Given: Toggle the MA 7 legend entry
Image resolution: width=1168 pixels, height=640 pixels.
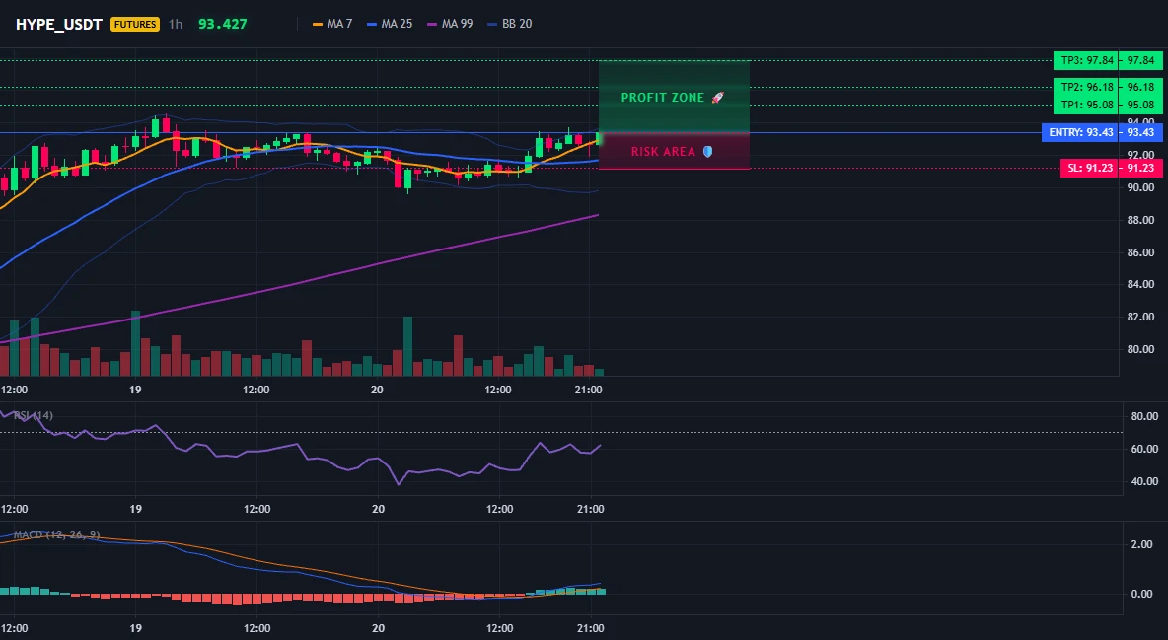Looking at the screenshot, I should 332,24.
